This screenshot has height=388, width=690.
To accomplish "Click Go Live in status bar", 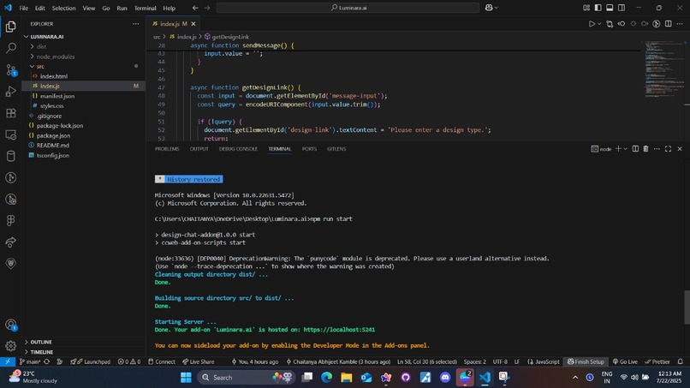I will coord(625,361).
